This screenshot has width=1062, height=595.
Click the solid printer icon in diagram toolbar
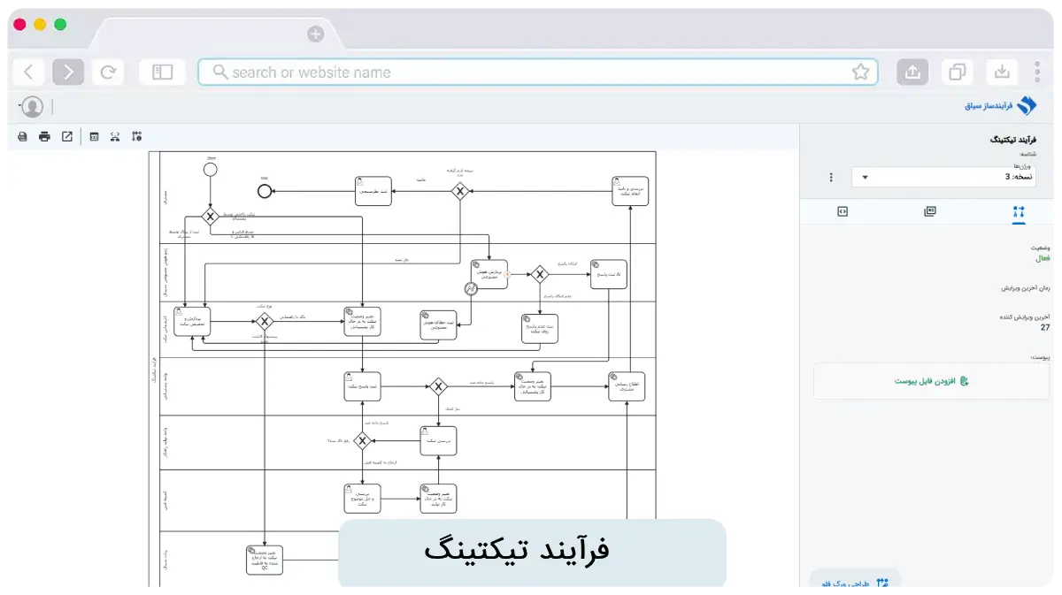click(x=44, y=136)
